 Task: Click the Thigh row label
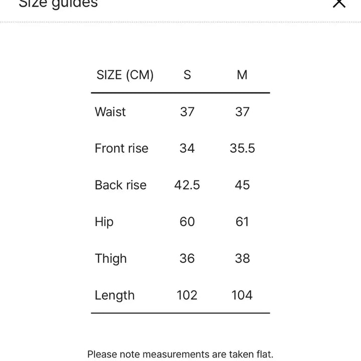point(111,259)
